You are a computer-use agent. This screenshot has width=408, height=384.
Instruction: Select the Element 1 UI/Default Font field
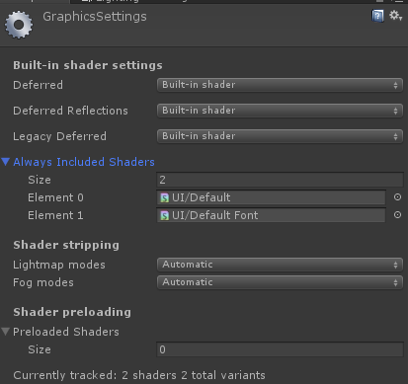pyautogui.click(x=271, y=215)
